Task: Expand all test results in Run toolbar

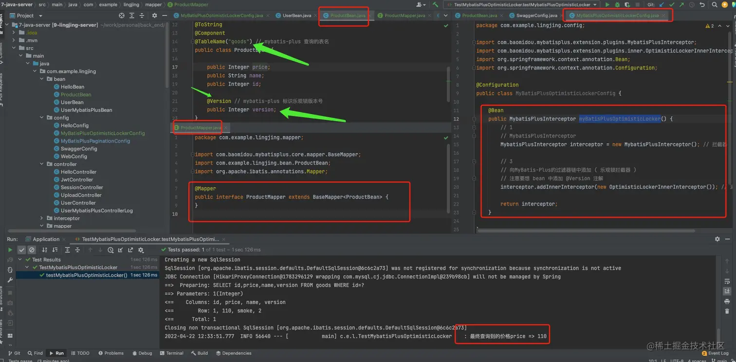Action: tap(67, 250)
